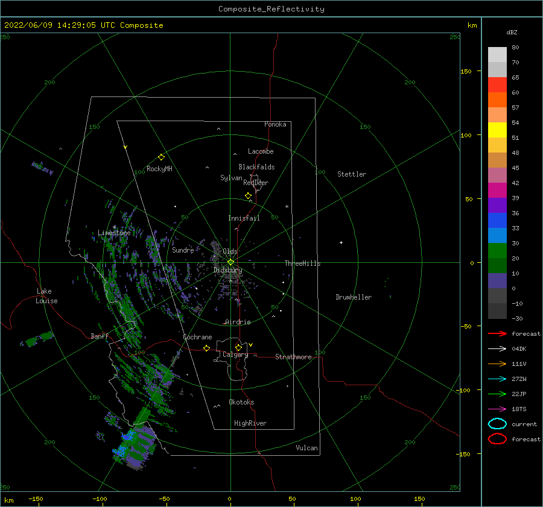543x507 pixels.
Task: Click the yellow radar-center diamond near Olds
Action: (x=230, y=262)
